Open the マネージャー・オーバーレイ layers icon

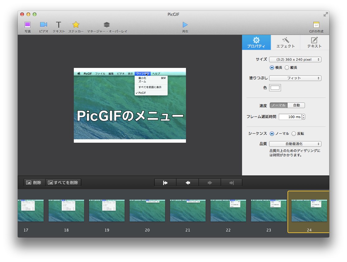(107, 25)
